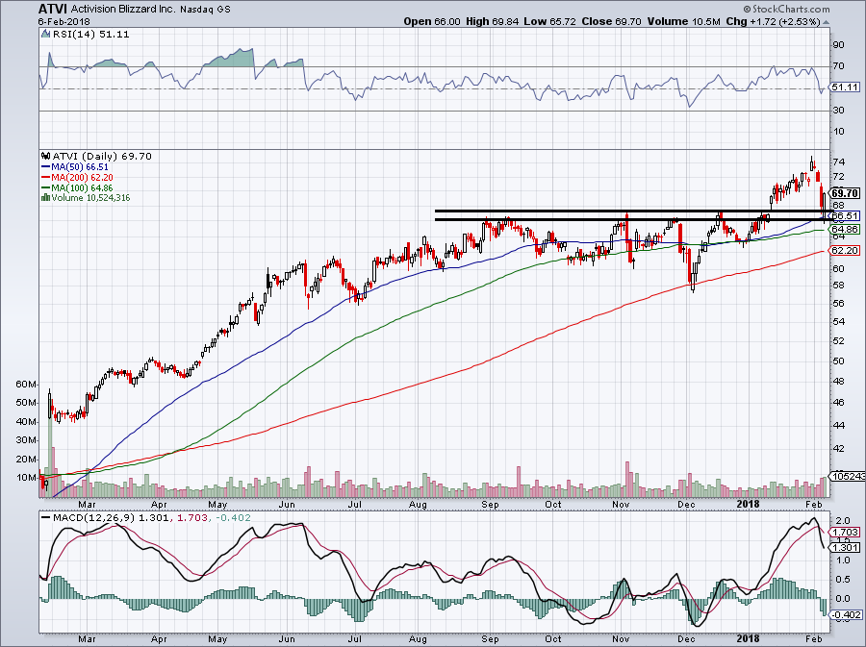866x647 pixels.
Task: Click the 10M volume axis label
Action: click(26, 478)
